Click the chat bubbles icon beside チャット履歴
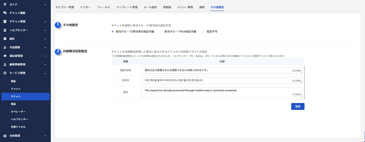Image resolution: width=365 pixels, height=142 pixels. (5, 13)
